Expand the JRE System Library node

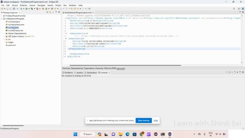coord(4,36)
